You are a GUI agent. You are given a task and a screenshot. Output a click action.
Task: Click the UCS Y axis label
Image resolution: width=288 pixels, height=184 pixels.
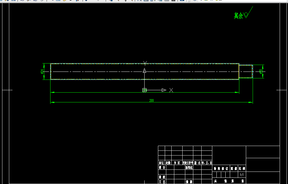click(145, 63)
